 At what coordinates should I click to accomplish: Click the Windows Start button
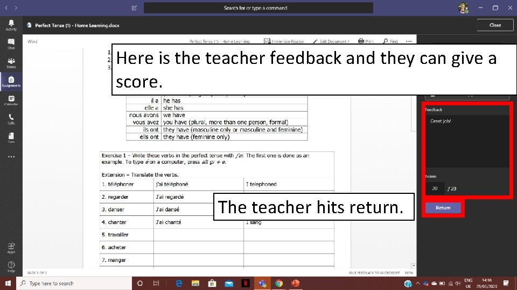pyautogui.click(x=8, y=283)
